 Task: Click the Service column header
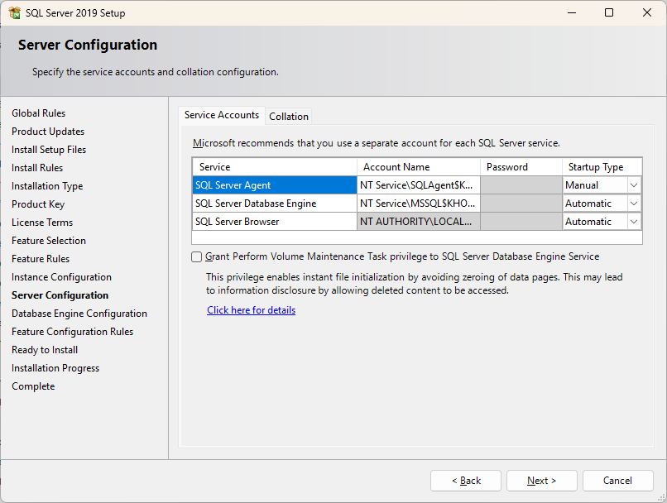point(275,167)
